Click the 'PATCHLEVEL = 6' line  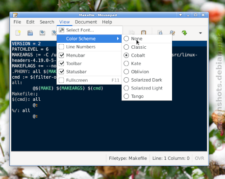pyautogui.click(x=30, y=49)
